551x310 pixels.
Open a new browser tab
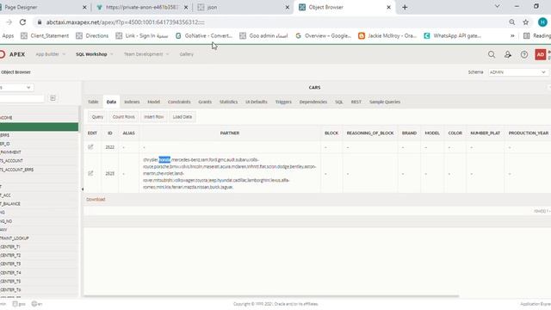tap(405, 7)
